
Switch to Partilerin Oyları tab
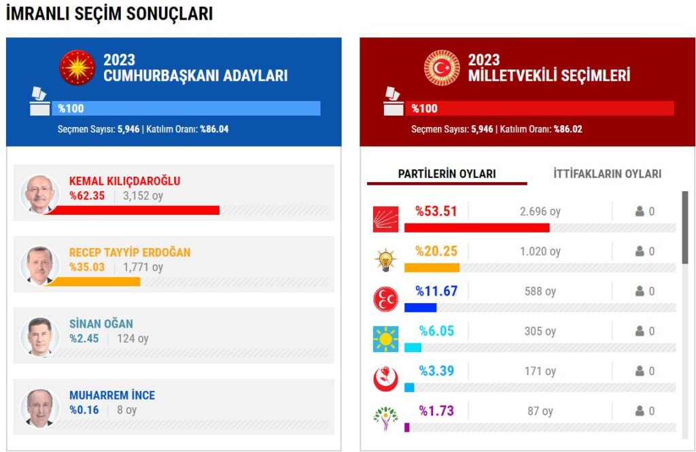point(447,174)
